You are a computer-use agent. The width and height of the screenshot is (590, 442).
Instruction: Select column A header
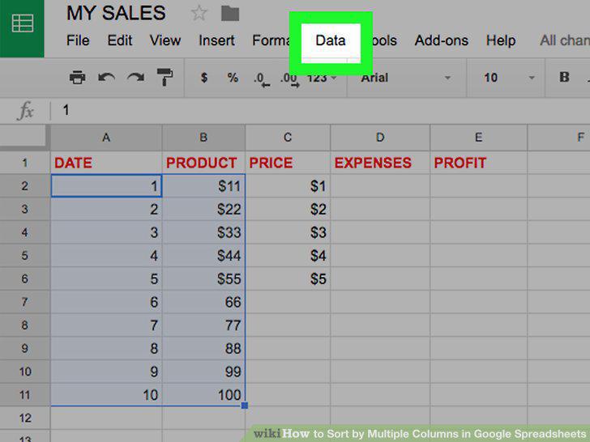[x=106, y=138]
